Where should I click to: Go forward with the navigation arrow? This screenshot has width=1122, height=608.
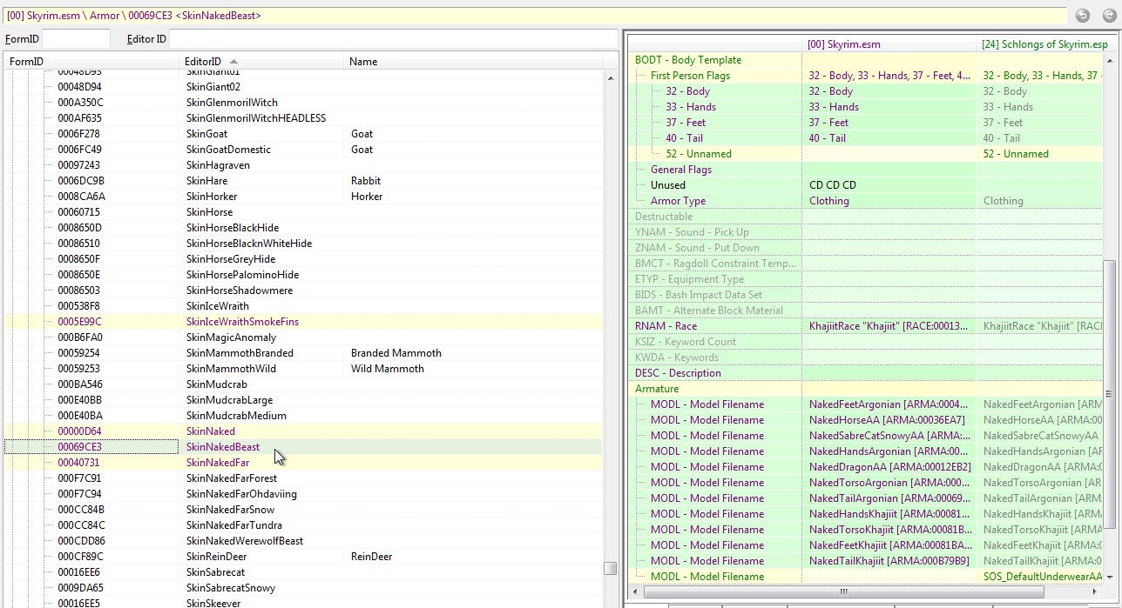[x=1110, y=15]
